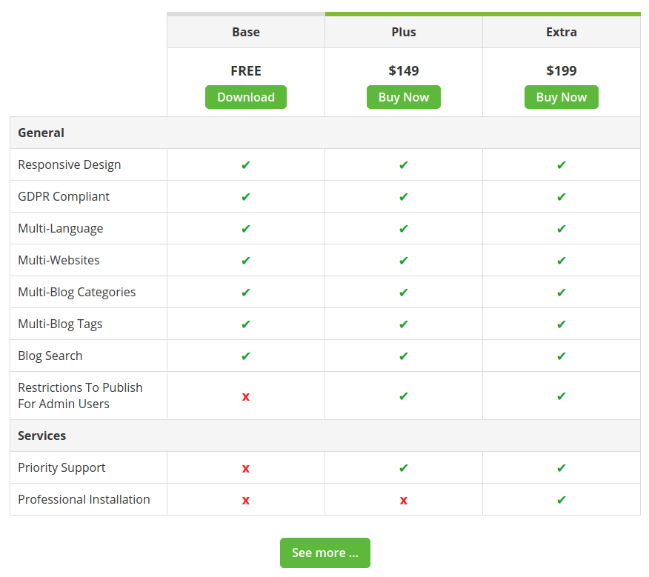Select the Extra plan column header
This screenshot has width=649, height=577.
(562, 32)
